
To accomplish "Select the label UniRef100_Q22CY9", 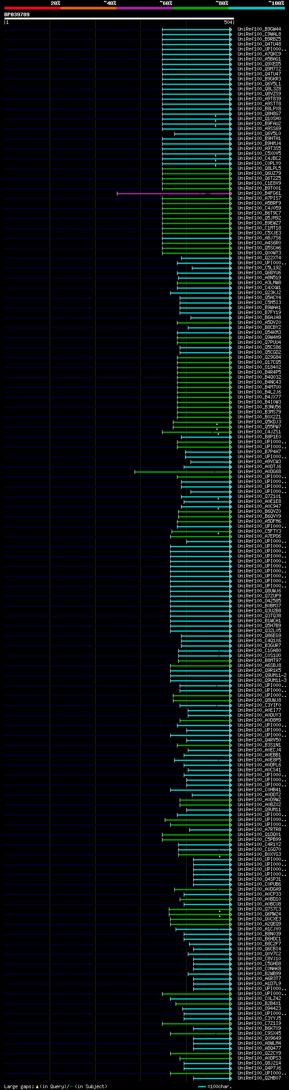I will pyautogui.click(x=259, y=1053).
